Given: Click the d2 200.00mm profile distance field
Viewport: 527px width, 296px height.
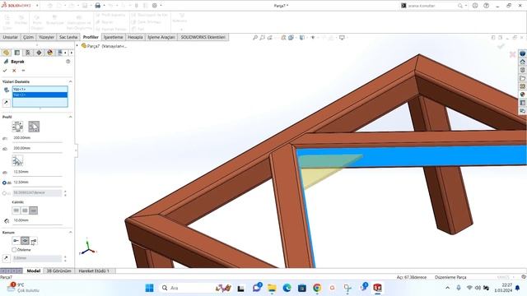Looking at the screenshot, I should 37,148.
